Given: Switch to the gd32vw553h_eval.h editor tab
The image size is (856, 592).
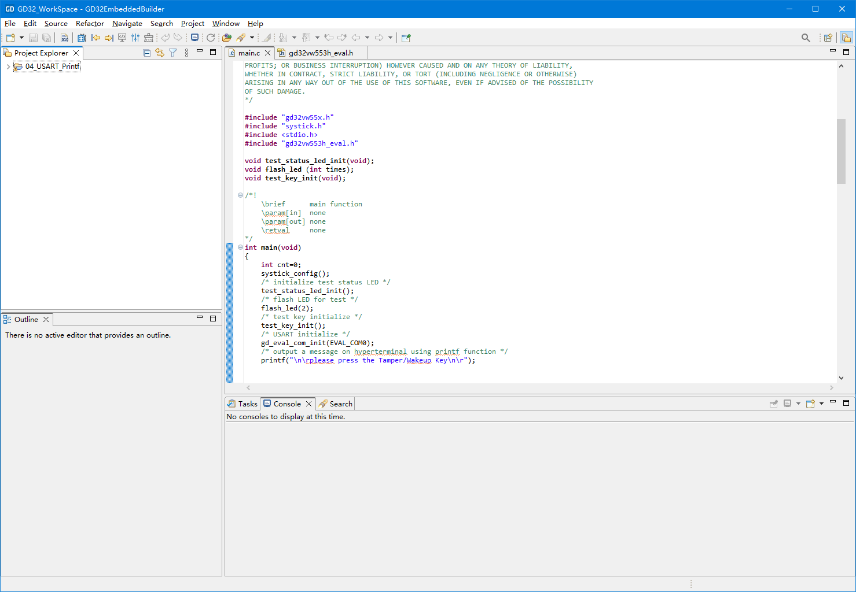Looking at the screenshot, I should [x=320, y=53].
